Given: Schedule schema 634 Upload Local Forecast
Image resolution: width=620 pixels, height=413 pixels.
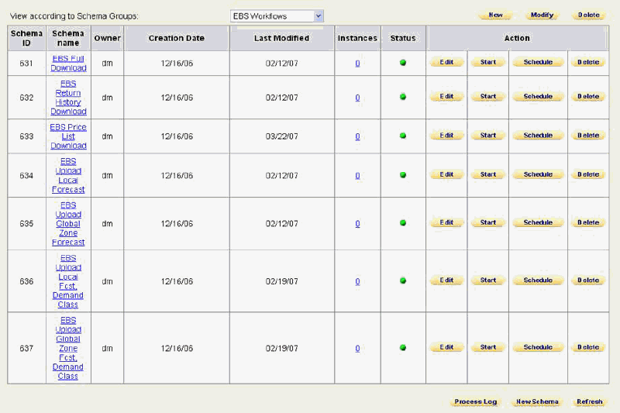Looking at the screenshot, I should point(538,174).
